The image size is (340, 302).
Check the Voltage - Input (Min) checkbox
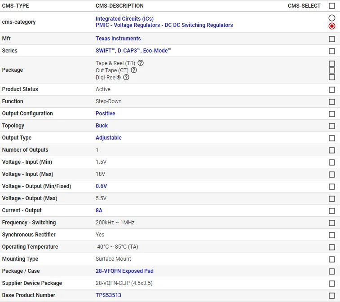[332, 162]
